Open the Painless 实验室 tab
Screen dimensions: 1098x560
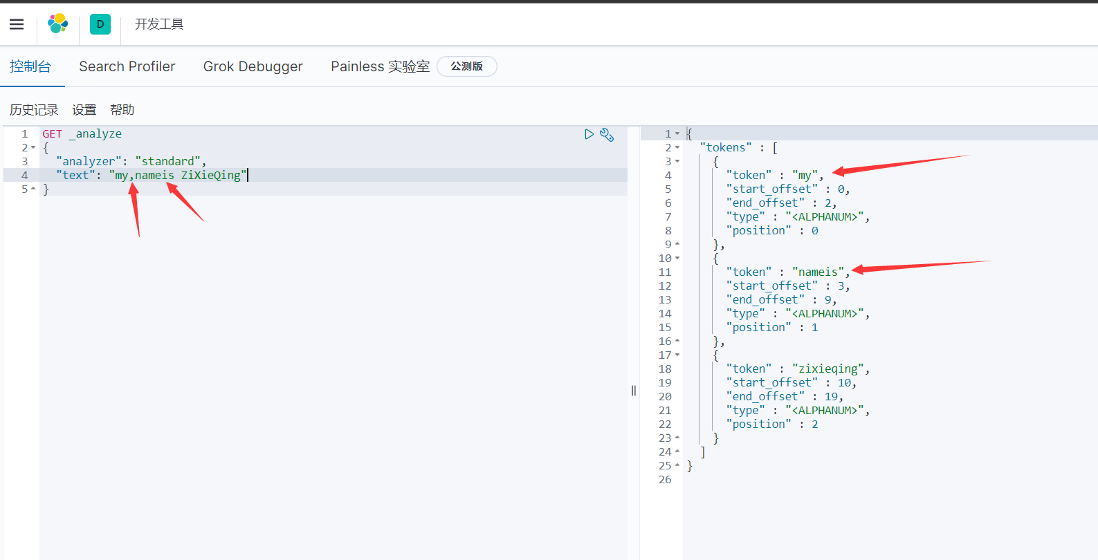380,66
